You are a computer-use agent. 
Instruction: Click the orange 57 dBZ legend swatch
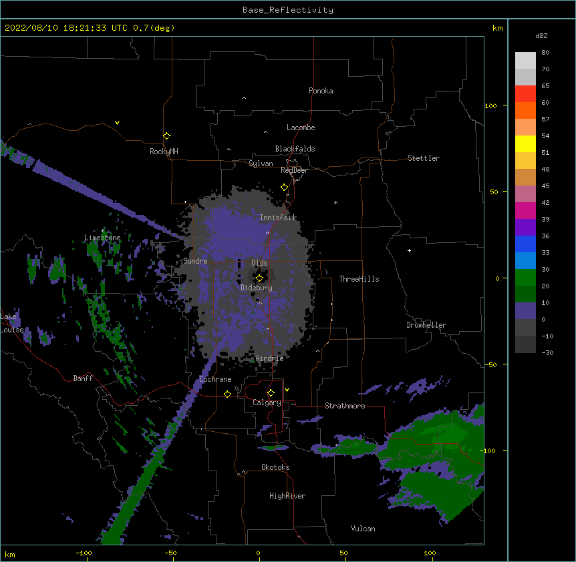[525, 110]
